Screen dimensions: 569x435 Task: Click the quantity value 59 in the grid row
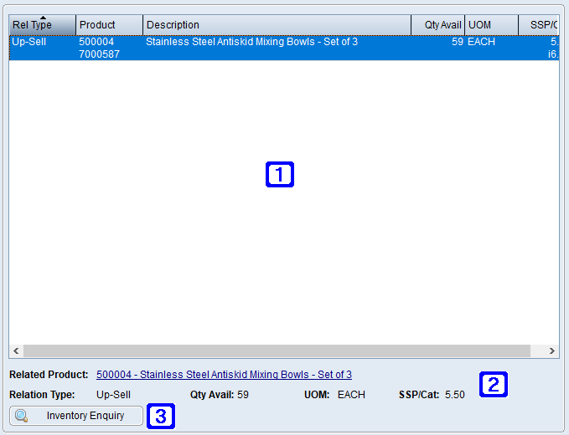[x=458, y=42]
